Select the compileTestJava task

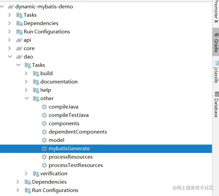69,115
